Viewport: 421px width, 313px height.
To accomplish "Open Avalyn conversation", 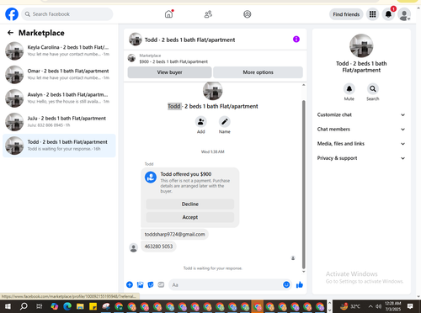I will pyautogui.click(x=59, y=98).
